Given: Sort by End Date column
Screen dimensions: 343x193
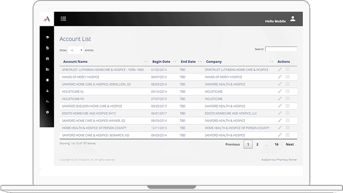Looking at the screenshot, I should pyautogui.click(x=188, y=61).
